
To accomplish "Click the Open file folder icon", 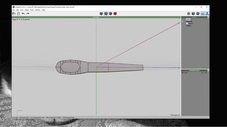I will click(14, 14).
